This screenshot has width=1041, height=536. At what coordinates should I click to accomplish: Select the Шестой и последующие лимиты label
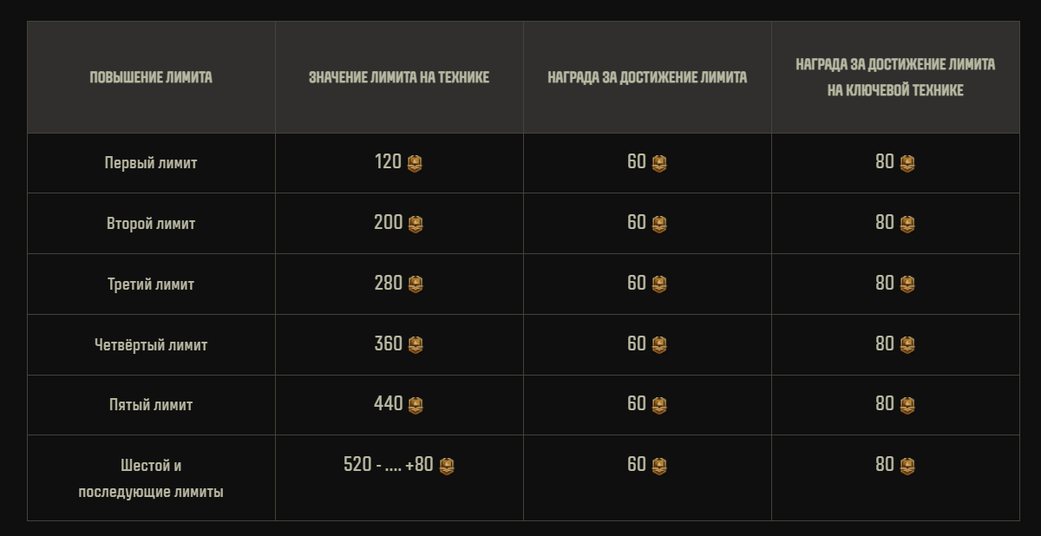pyautogui.click(x=151, y=479)
